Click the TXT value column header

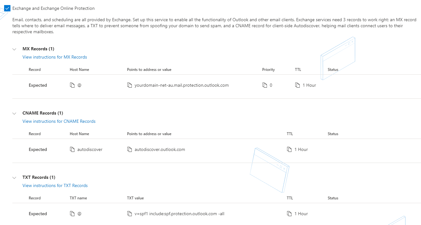coord(135,198)
